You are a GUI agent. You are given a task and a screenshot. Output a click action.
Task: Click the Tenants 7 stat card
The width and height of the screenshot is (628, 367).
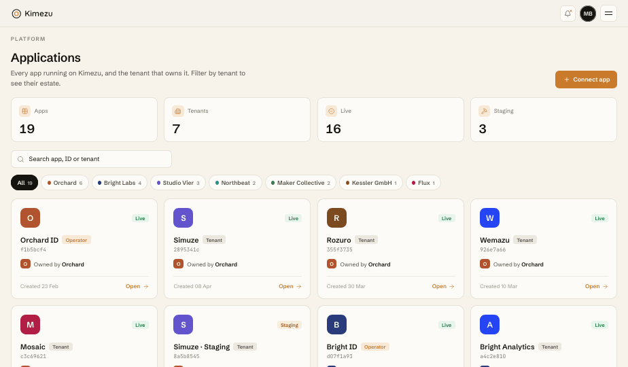pyautogui.click(x=237, y=120)
